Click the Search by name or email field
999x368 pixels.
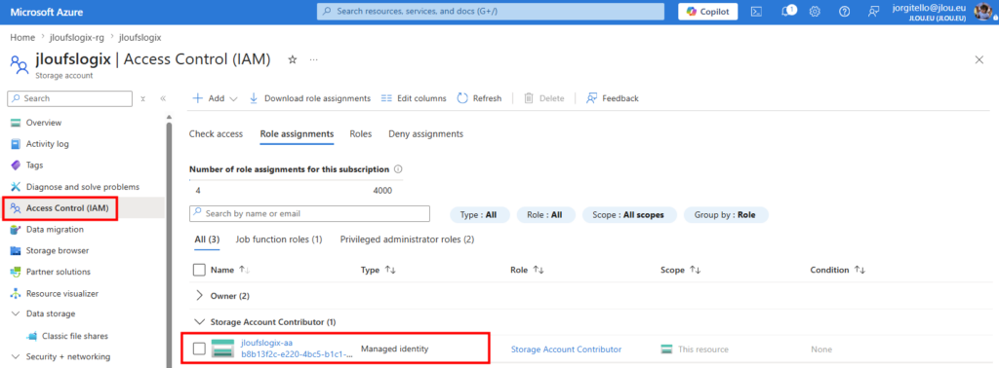pos(309,213)
